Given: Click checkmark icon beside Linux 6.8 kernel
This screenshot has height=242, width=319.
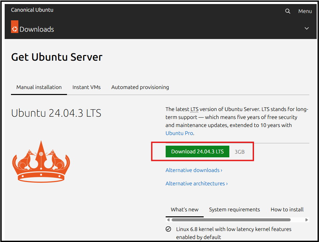Looking at the screenshot, I should [x=168, y=229].
